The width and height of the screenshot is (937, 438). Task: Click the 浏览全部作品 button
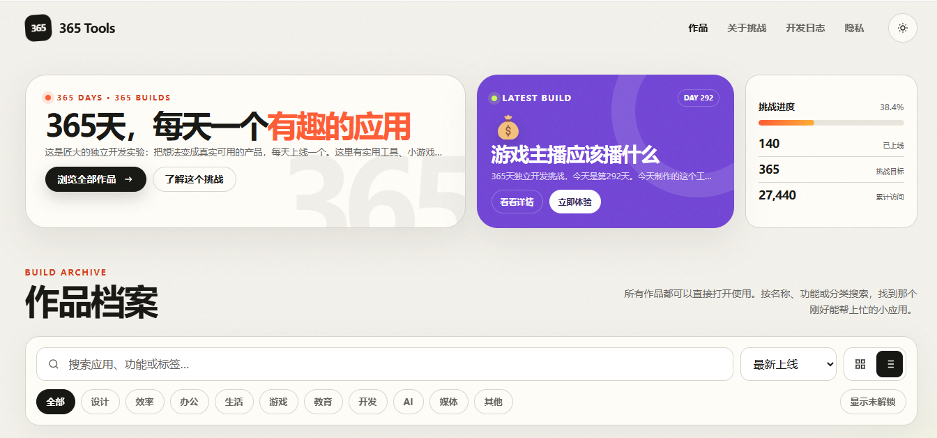[x=96, y=179]
